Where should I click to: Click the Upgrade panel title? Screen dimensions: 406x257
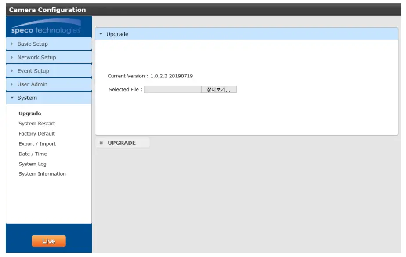pos(117,34)
